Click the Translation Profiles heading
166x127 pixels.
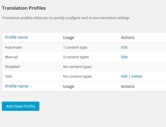click(24, 8)
